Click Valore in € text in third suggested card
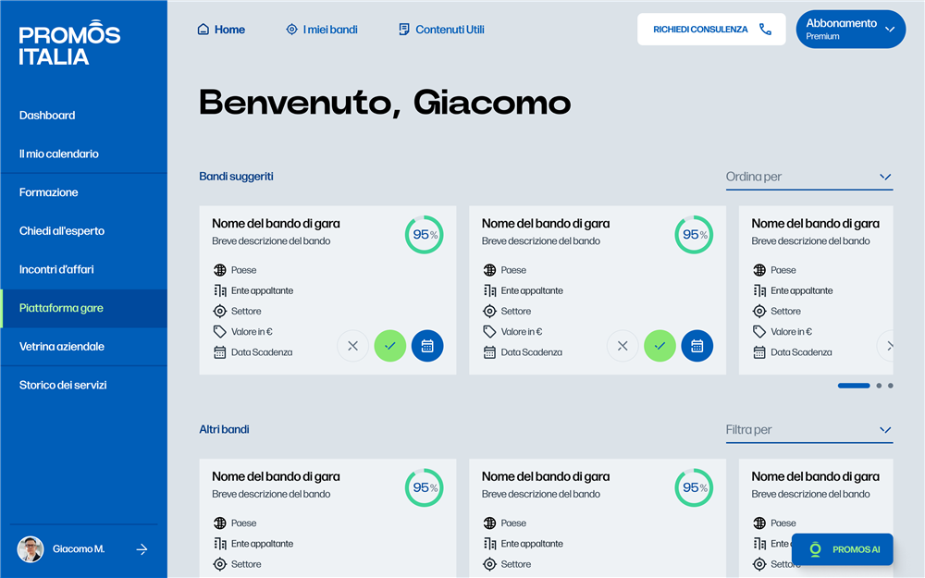 click(x=791, y=332)
